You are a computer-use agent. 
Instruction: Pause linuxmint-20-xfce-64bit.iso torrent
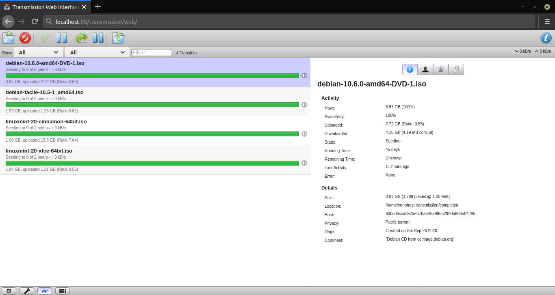[x=304, y=163]
